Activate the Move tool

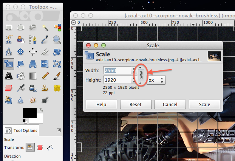click(20, 51)
